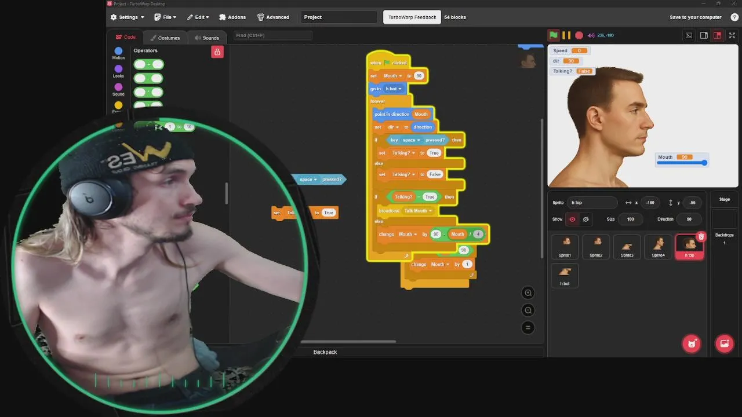Screen dimensions: 742x417
Task: Zoom in on the code workspace
Action: (528, 292)
